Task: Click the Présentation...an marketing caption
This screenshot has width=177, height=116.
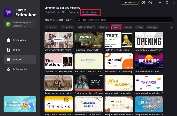Action: point(118,72)
